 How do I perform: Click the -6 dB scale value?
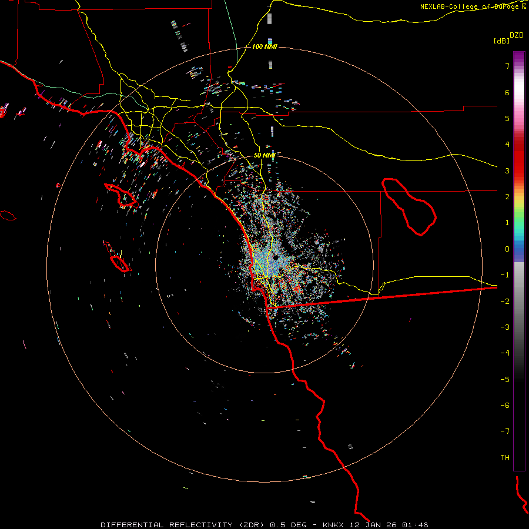[x=505, y=406]
